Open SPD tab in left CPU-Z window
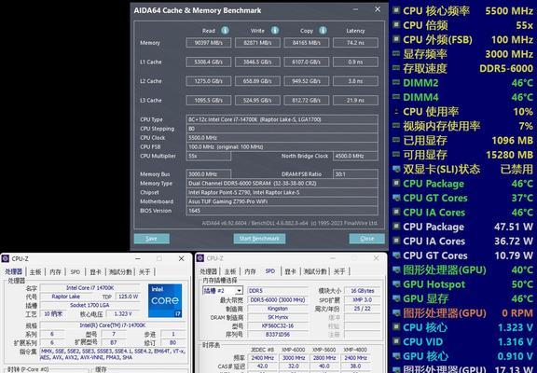 pyautogui.click(x=75, y=272)
